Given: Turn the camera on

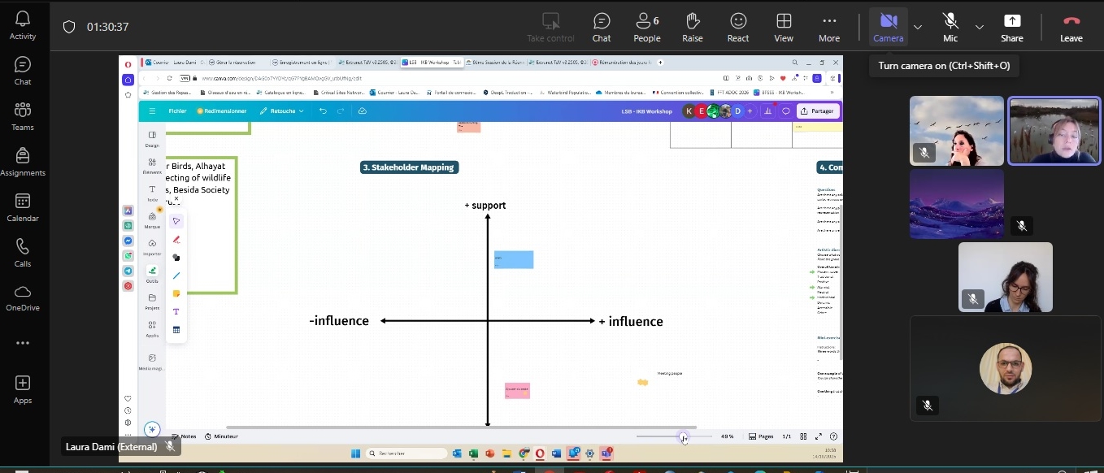Looking at the screenshot, I should point(888,27).
